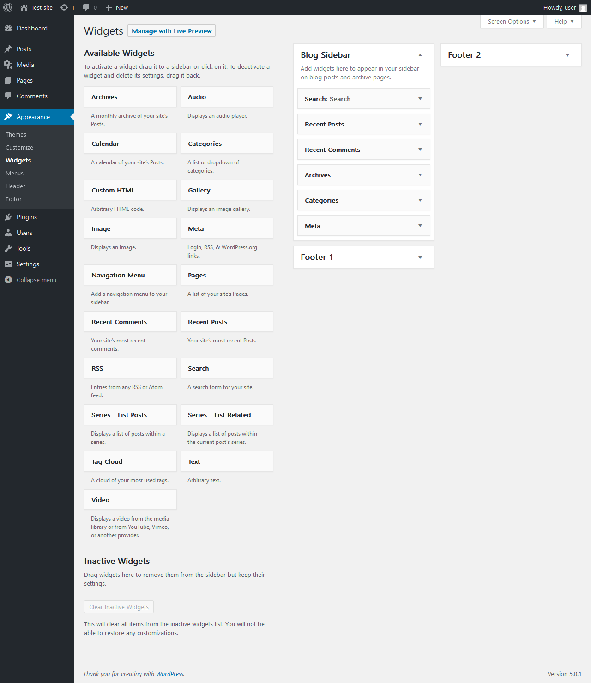Open the Help dropdown tab

(x=564, y=21)
